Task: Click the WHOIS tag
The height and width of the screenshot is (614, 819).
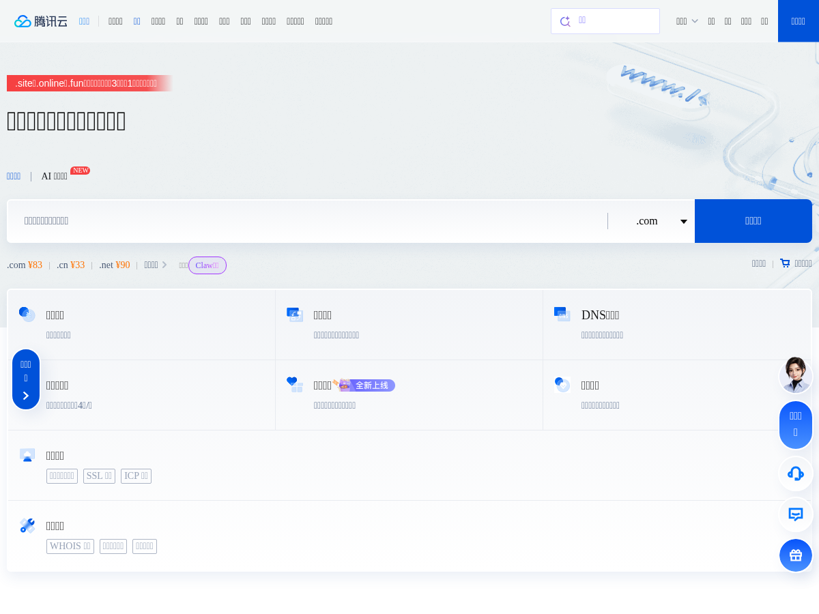Action: tap(70, 546)
